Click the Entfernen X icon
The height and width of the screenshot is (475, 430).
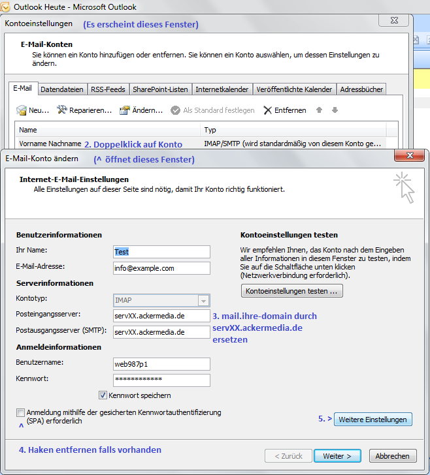tap(267, 110)
